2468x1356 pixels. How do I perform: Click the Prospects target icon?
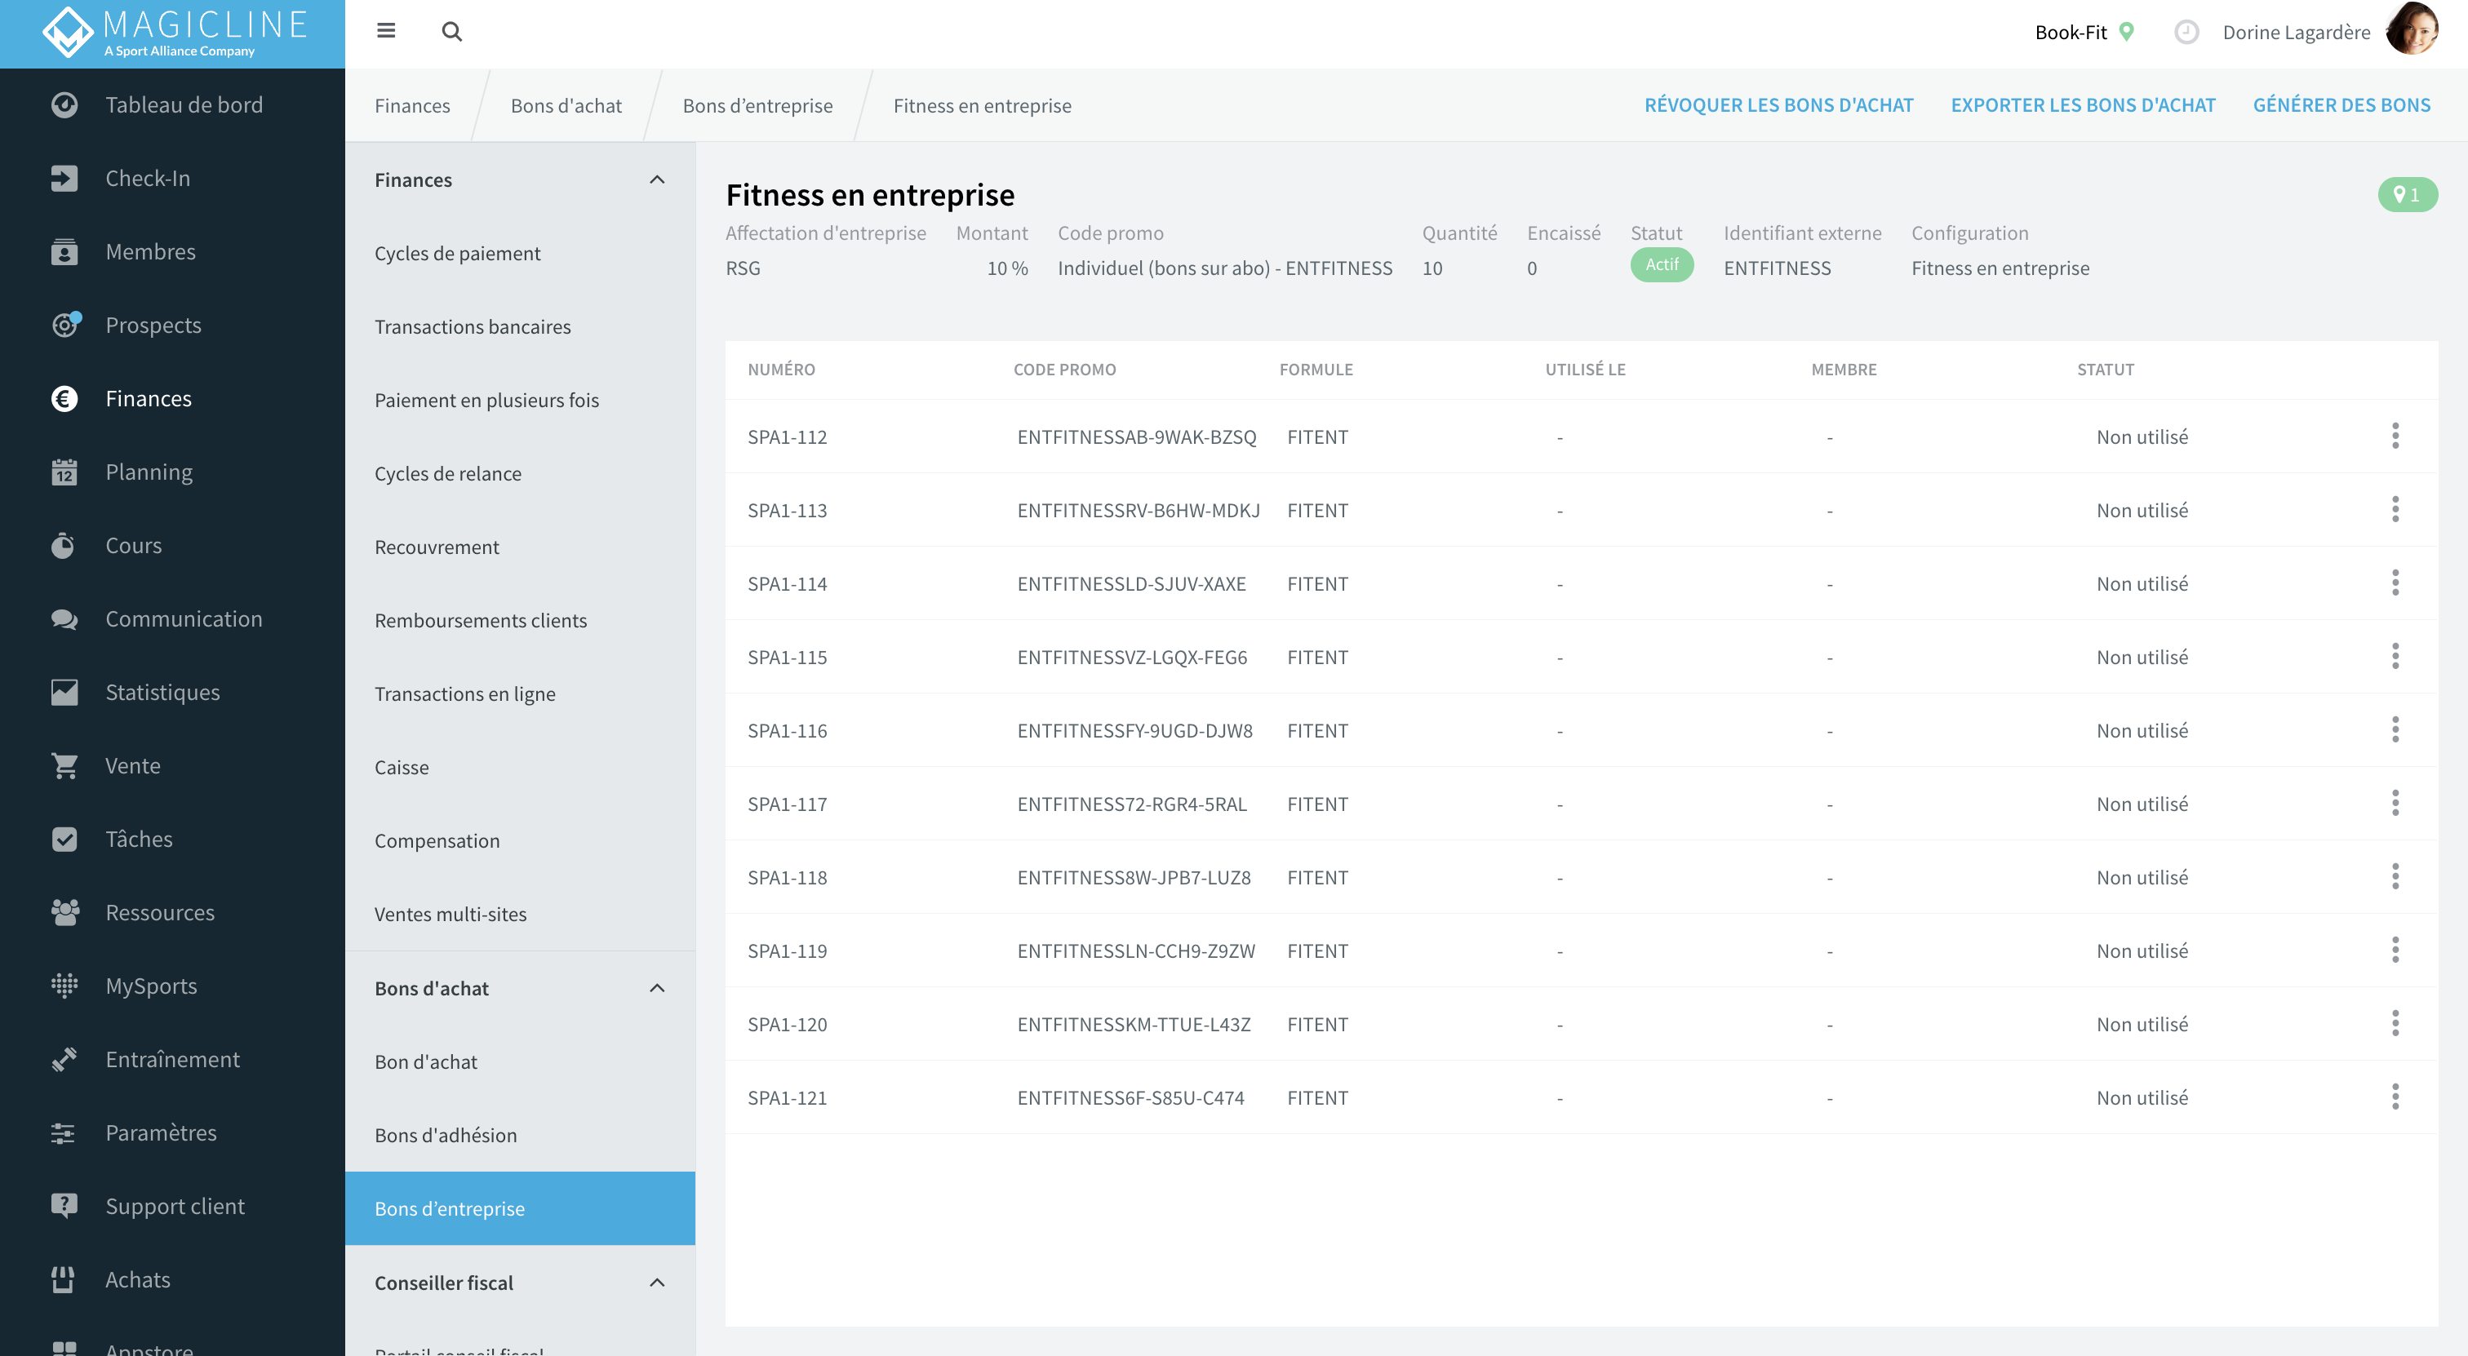(x=64, y=326)
